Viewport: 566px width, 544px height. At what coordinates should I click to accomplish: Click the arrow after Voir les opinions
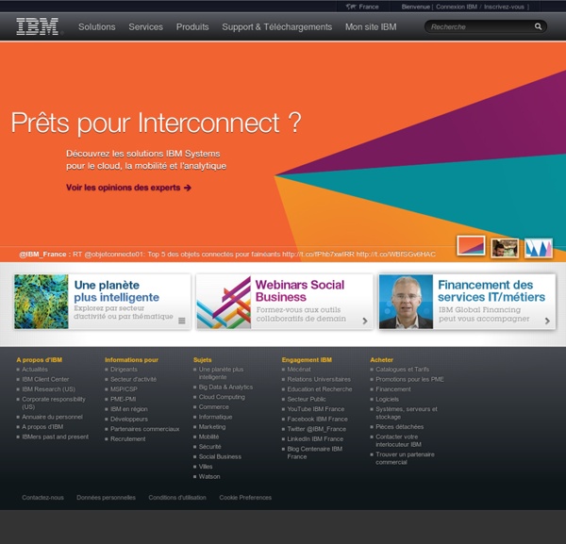(188, 188)
